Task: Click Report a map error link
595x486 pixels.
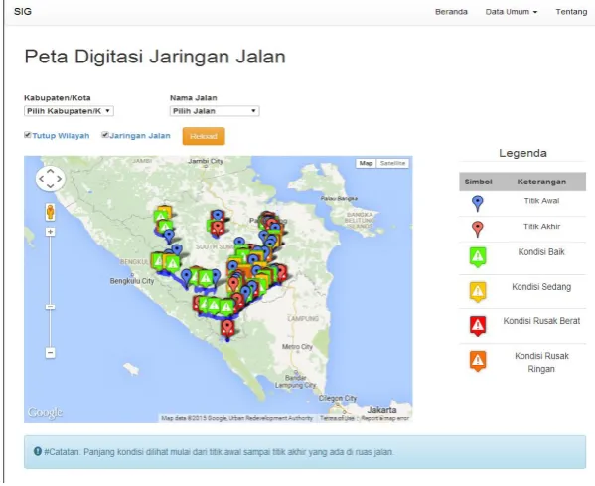Action: pos(384,418)
